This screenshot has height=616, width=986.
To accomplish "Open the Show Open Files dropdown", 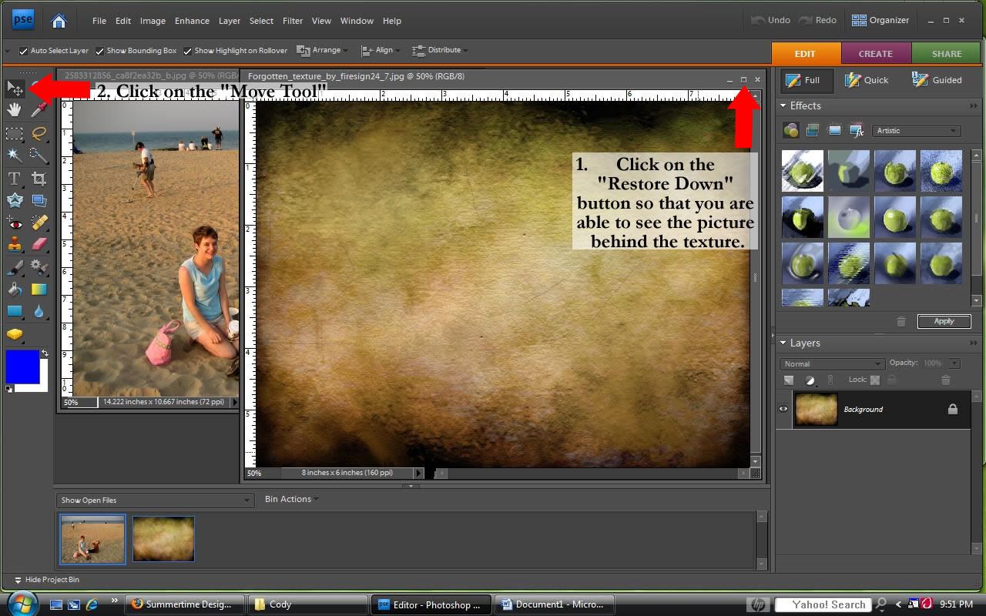I will pyautogui.click(x=156, y=500).
